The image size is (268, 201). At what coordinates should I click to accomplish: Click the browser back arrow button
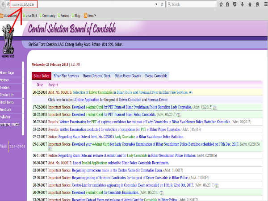[x=3, y=4]
